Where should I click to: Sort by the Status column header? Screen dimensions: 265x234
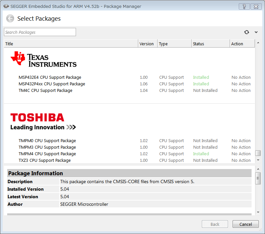point(210,44)
